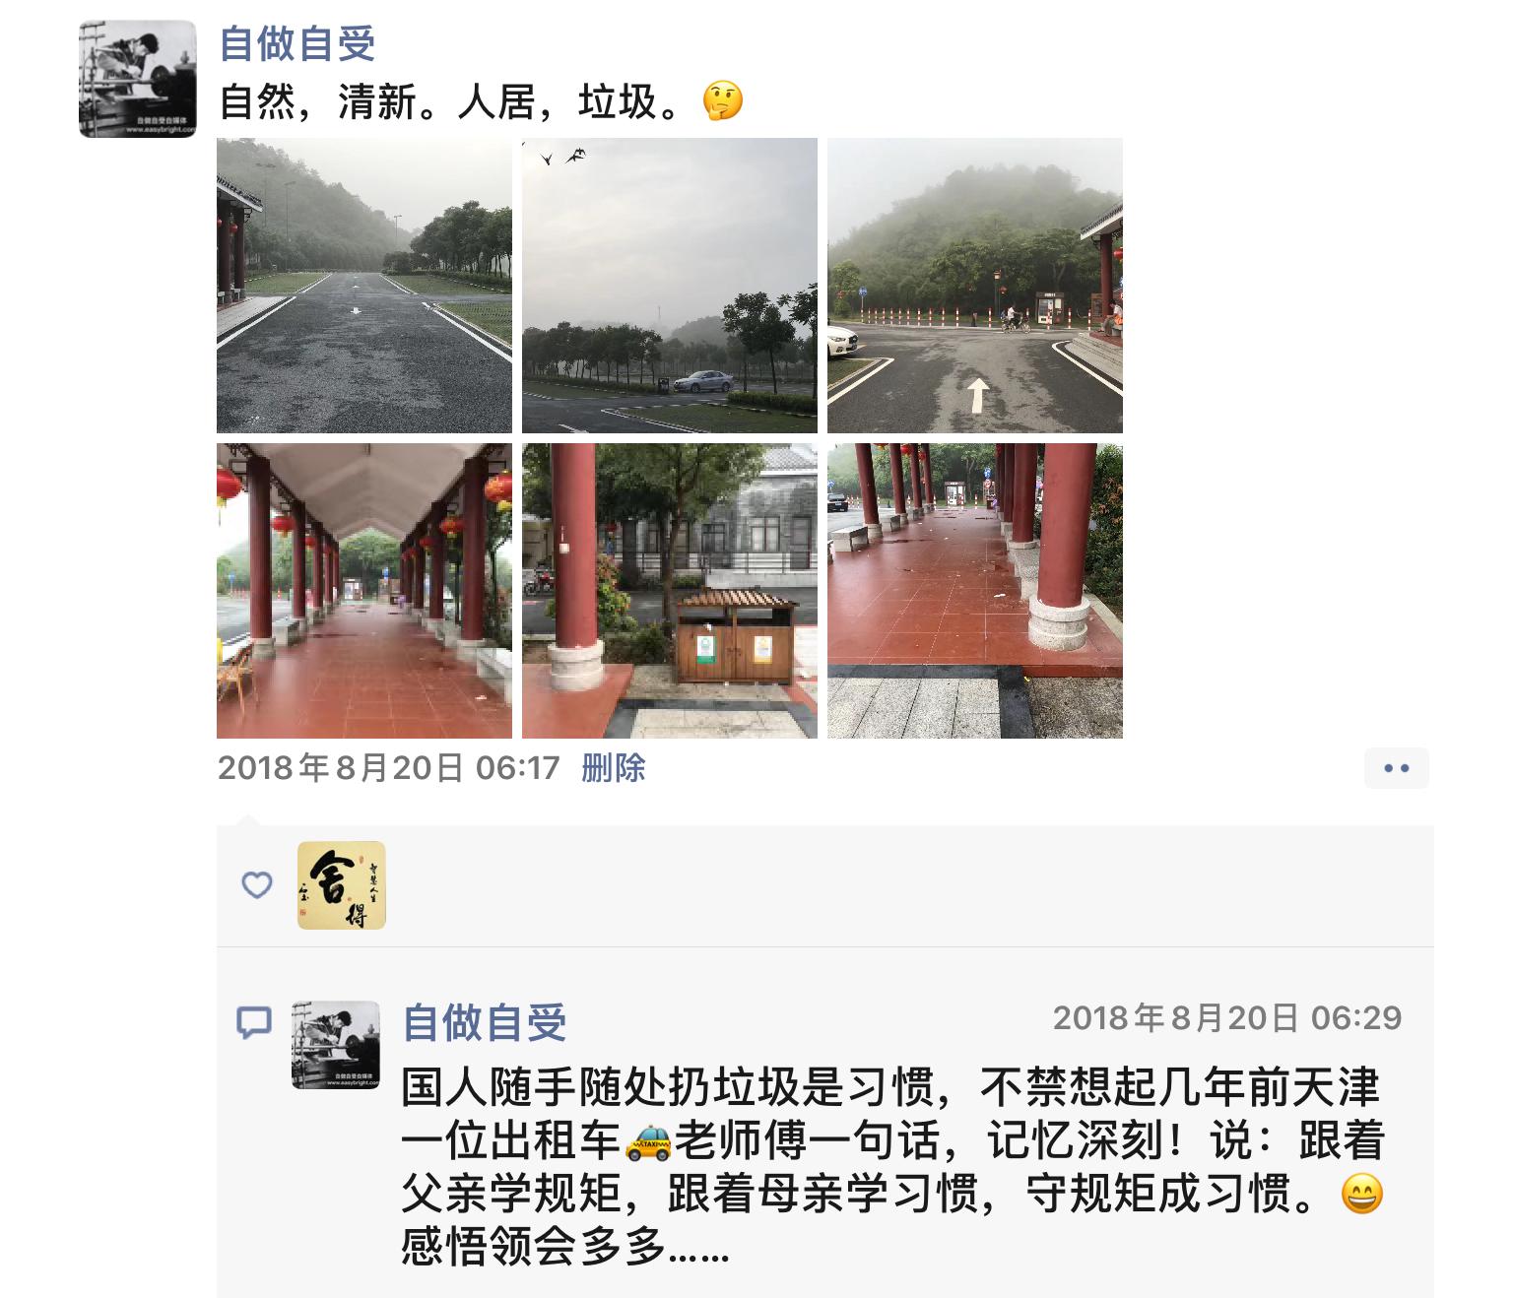Image resolution: width=1513 pixels, height=1298 pixels.
Task: Open the red corridor with lanterns photo
Action: coord(364,591)
